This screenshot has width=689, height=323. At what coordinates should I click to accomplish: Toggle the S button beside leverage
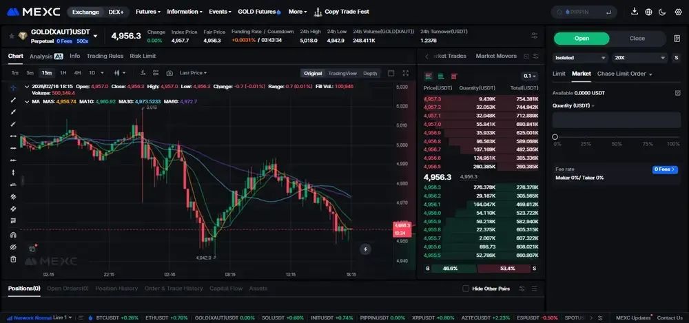pyautogui.click(x=677, y=58)
